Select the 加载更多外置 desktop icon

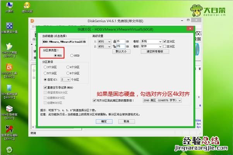[9, 28]
